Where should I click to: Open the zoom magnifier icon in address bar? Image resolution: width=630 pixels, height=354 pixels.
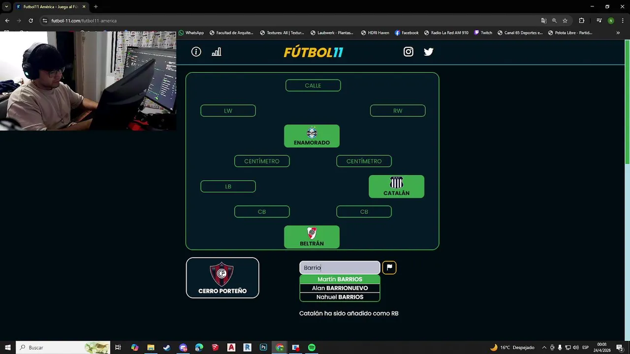click(x=554, y=21)
